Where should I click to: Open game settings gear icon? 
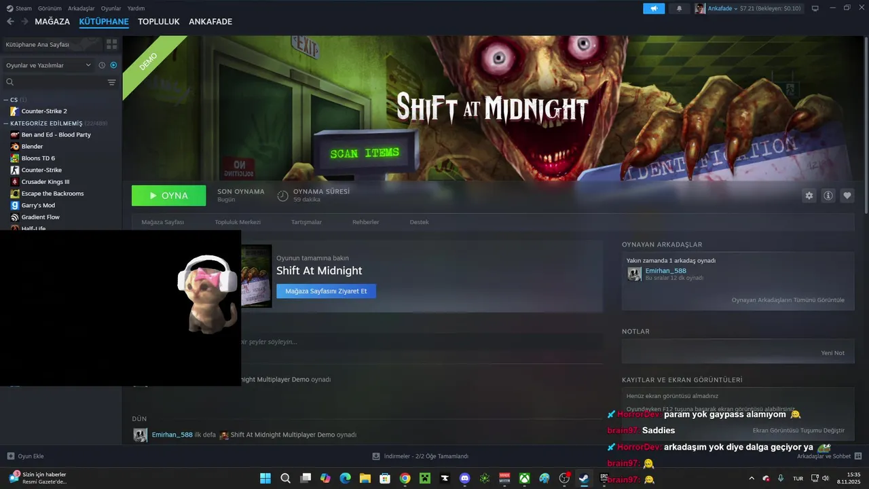(x=809, y=196)
